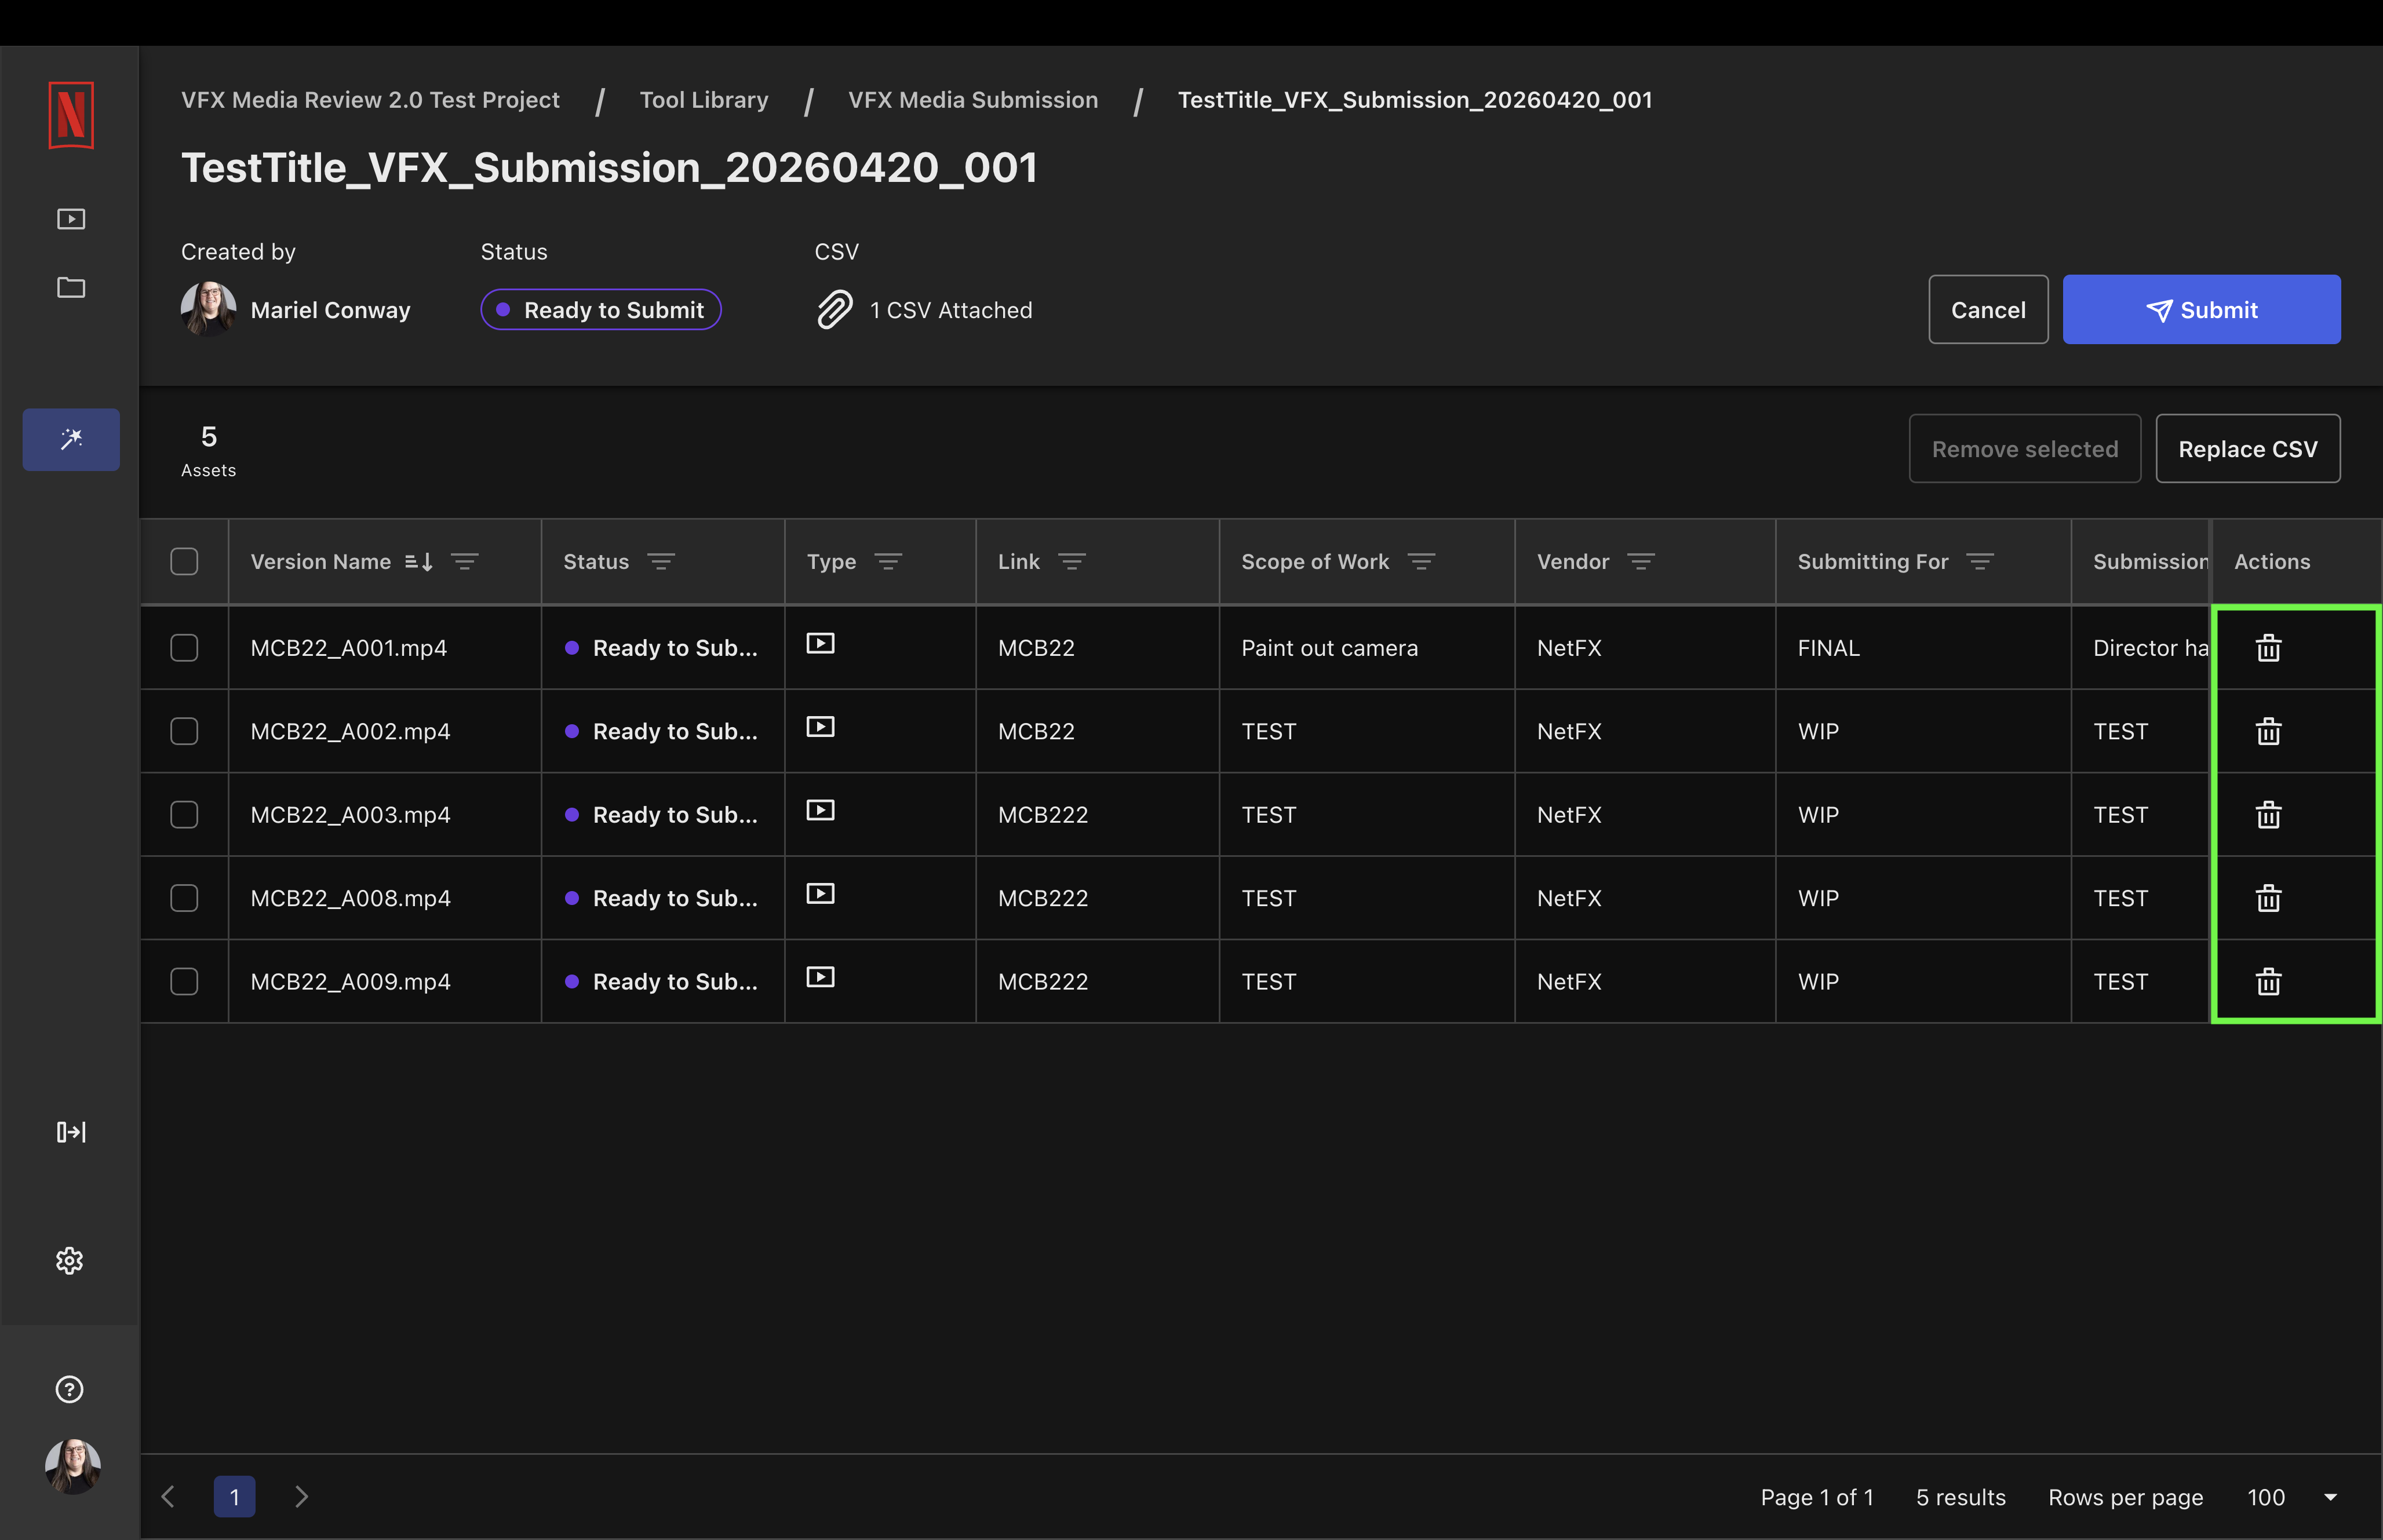Open Link column filter
This screenshot has height=1540, width=2383.
click(x=1072, y=562)
